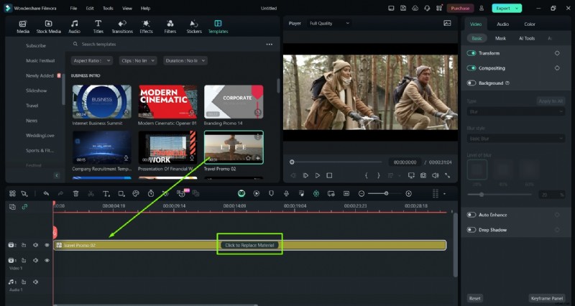Take a snapshot with camera icon

[423, 175]
